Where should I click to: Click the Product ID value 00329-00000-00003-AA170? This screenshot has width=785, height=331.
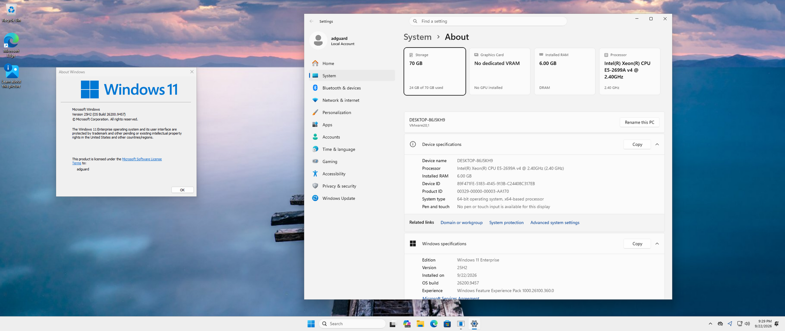tap(483, 191)
